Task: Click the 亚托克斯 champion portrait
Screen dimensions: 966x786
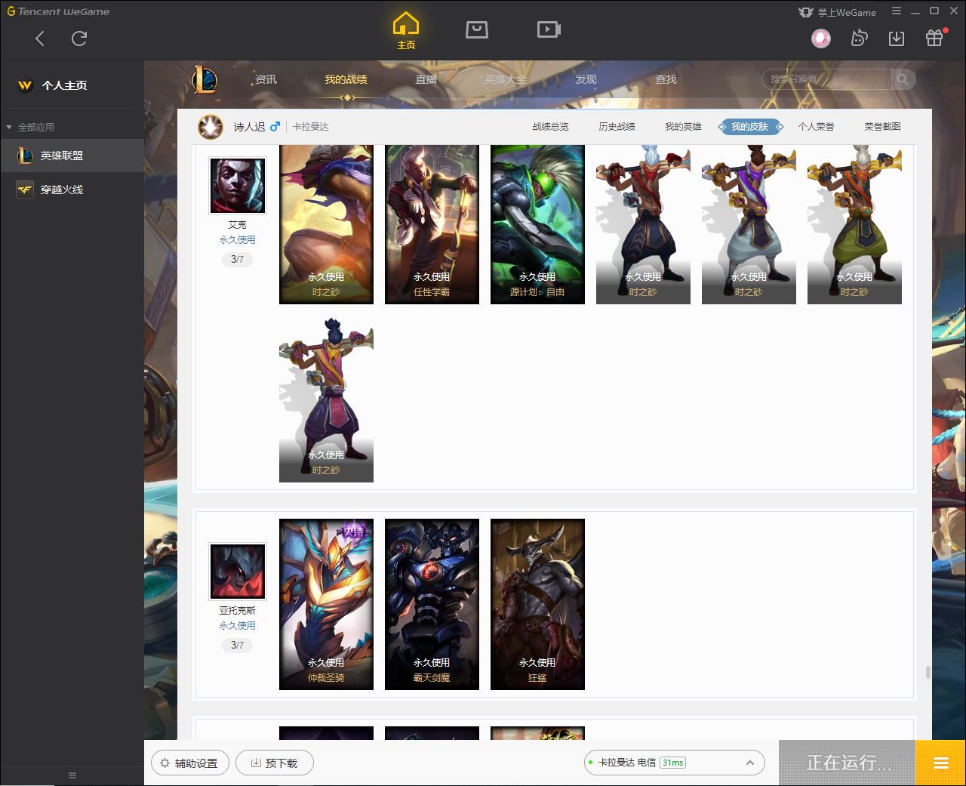Action: (238, 572)
